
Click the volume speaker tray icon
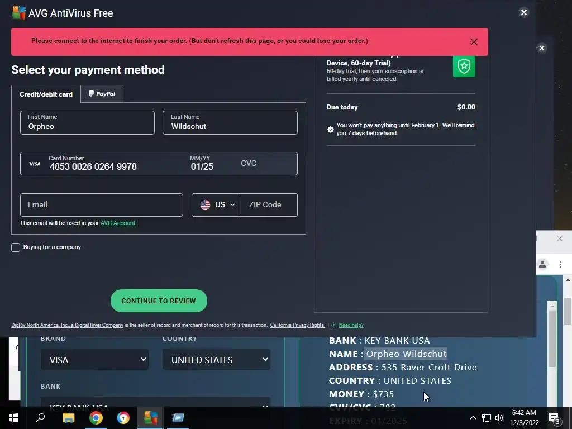click(499, 418)
